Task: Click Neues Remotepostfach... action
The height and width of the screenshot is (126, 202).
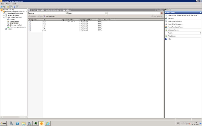Action: [175, 27]
